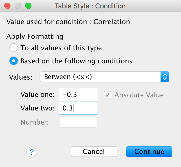Viewport: 181px width, 167px height.
Task: Click the "Apply Formatting" heading
Action: coord(35,36)
